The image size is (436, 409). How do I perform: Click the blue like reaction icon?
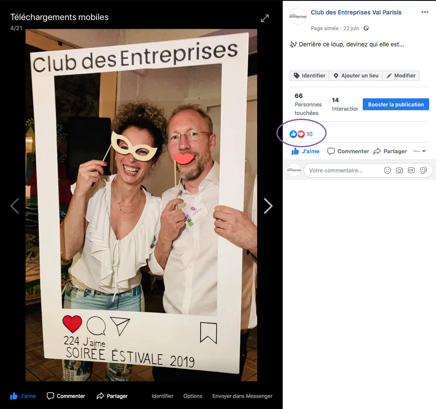[x=293, y=134]
